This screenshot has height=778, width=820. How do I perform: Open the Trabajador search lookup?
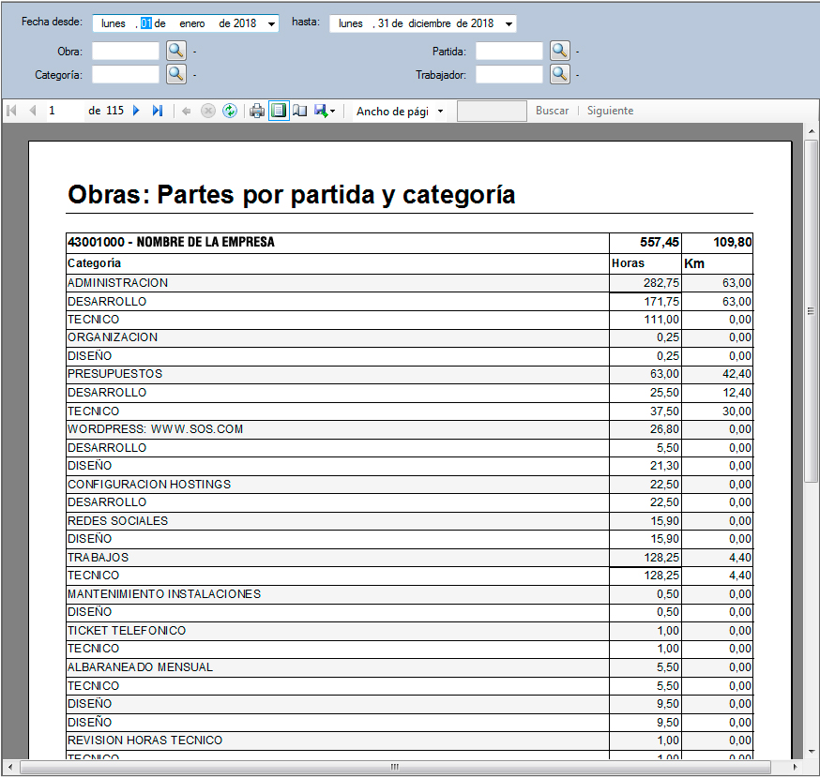559,74
